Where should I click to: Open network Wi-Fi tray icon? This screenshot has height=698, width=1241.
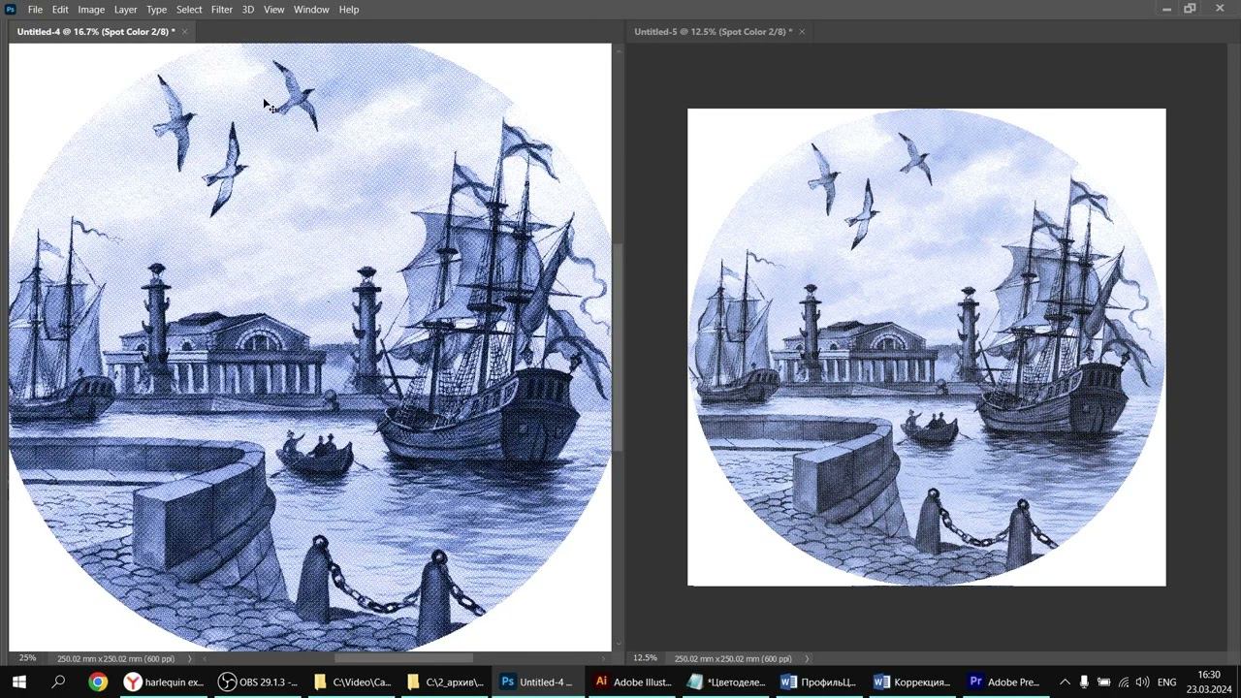point(1124,682)
